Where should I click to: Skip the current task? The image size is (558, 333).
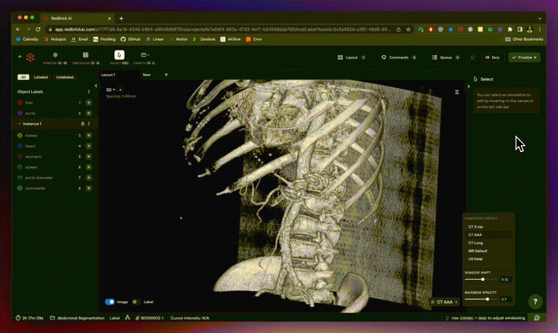pos(492,57)
